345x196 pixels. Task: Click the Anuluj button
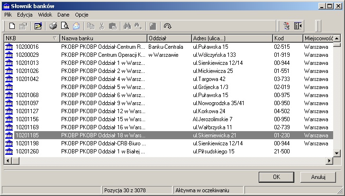pos(318,177)
